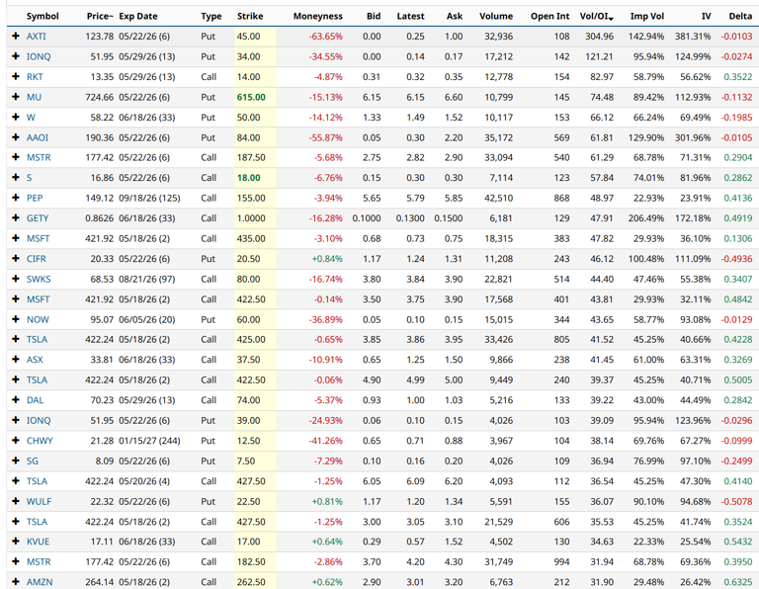Expand the AMZN row plus icon

pyautogui.click(x=16, y=582)
